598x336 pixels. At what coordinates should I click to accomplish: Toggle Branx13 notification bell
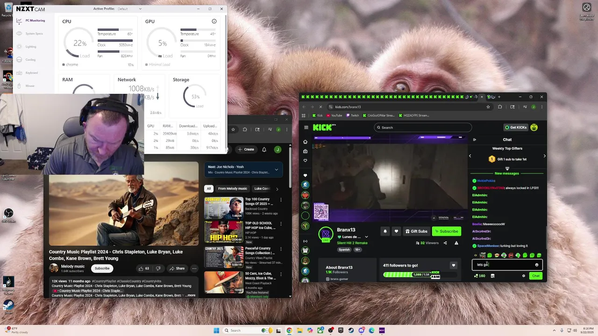point(385,231)
